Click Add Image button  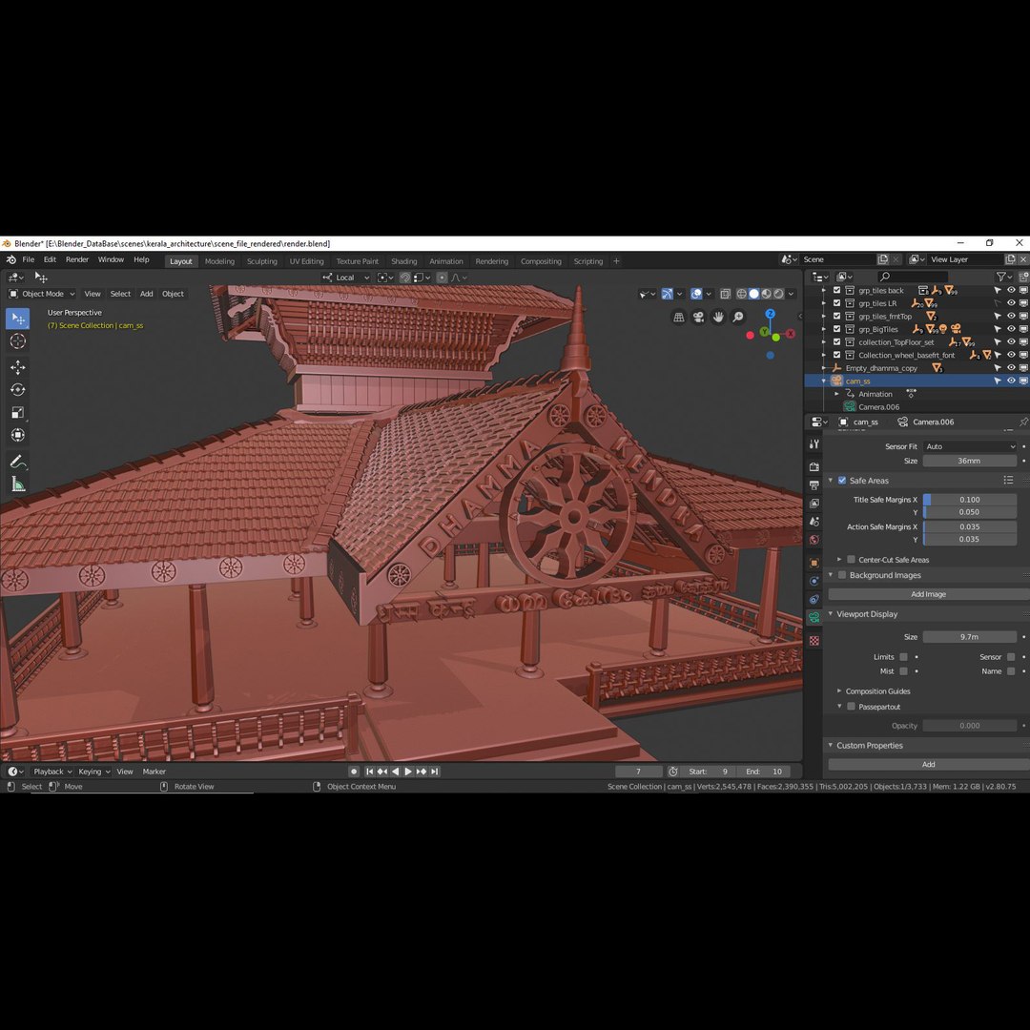[x=928, y=594]
